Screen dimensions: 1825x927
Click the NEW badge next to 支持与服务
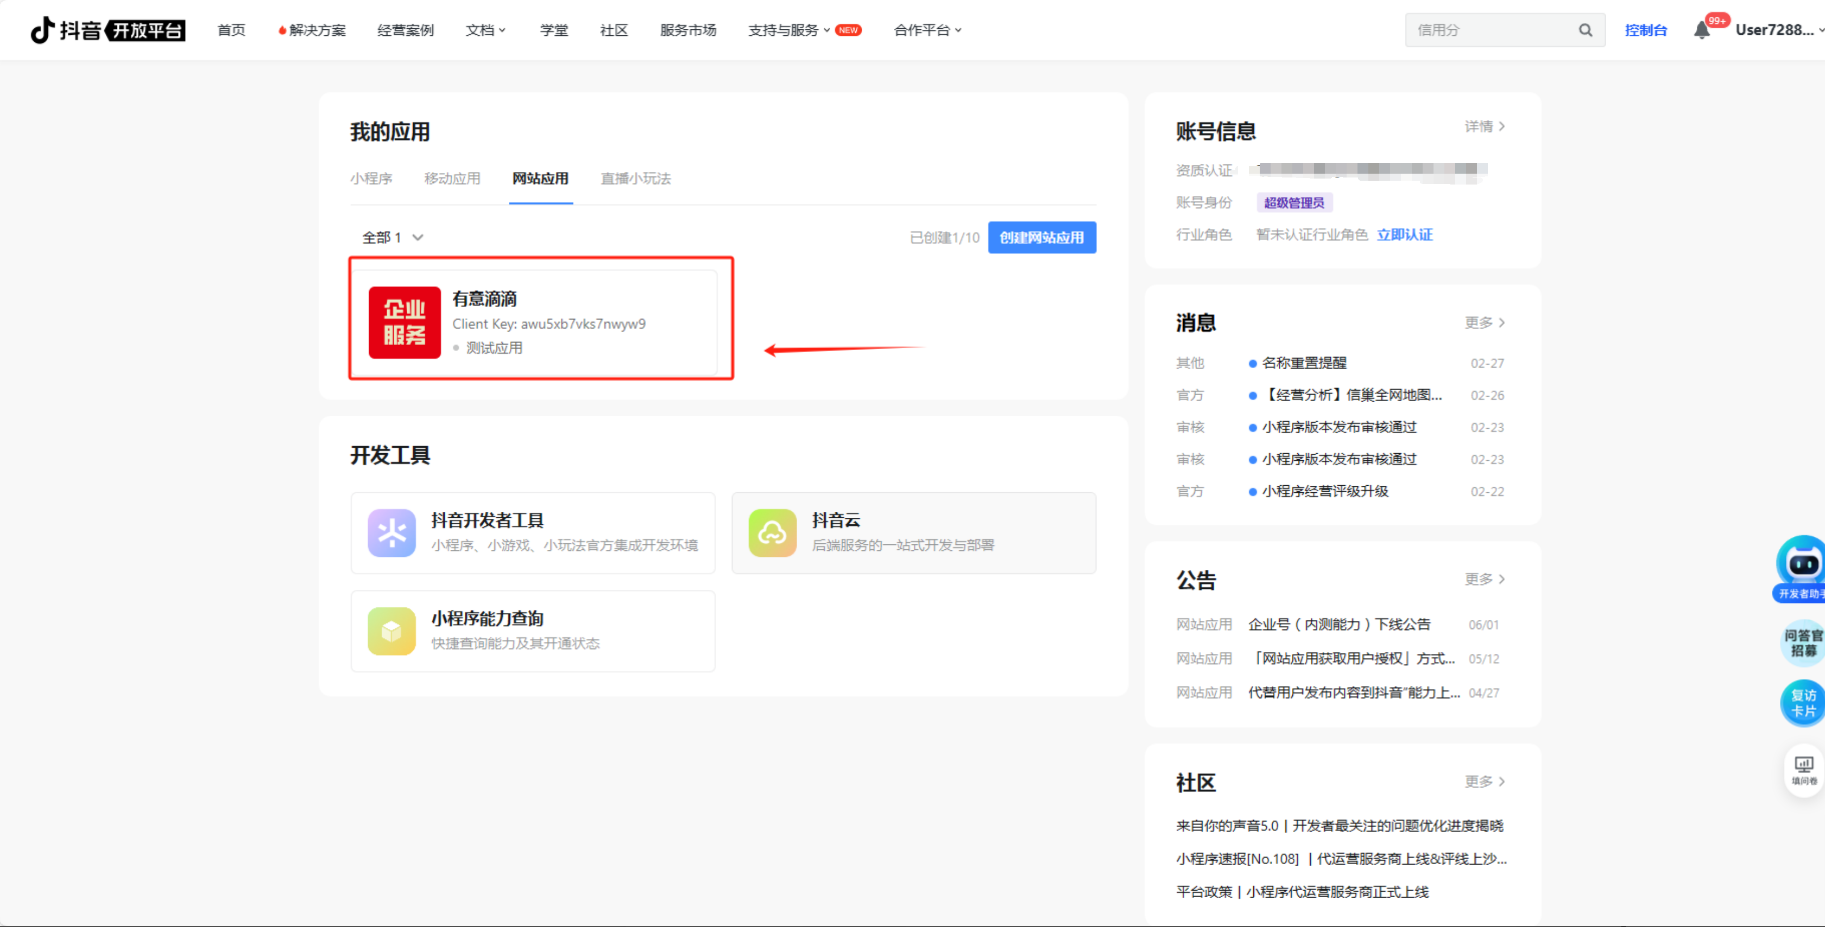click(x=848, y=30)
